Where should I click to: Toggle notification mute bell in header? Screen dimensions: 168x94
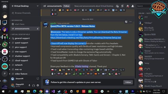tap(122, 6)
